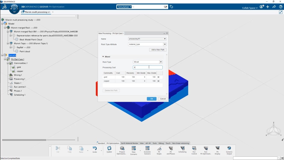This screenshot has width=284, height=160.
Task: Switch to the Pit Optimization tab
Action: 113,143
